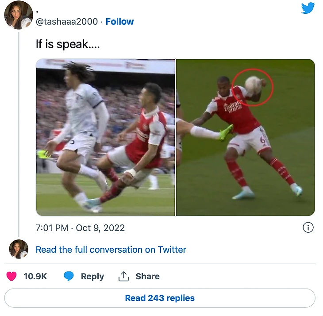Click the tweet text 'If is speak....'
Viewport: 323px width, 316px height.
pyautogui.click(x=68, y=44)
